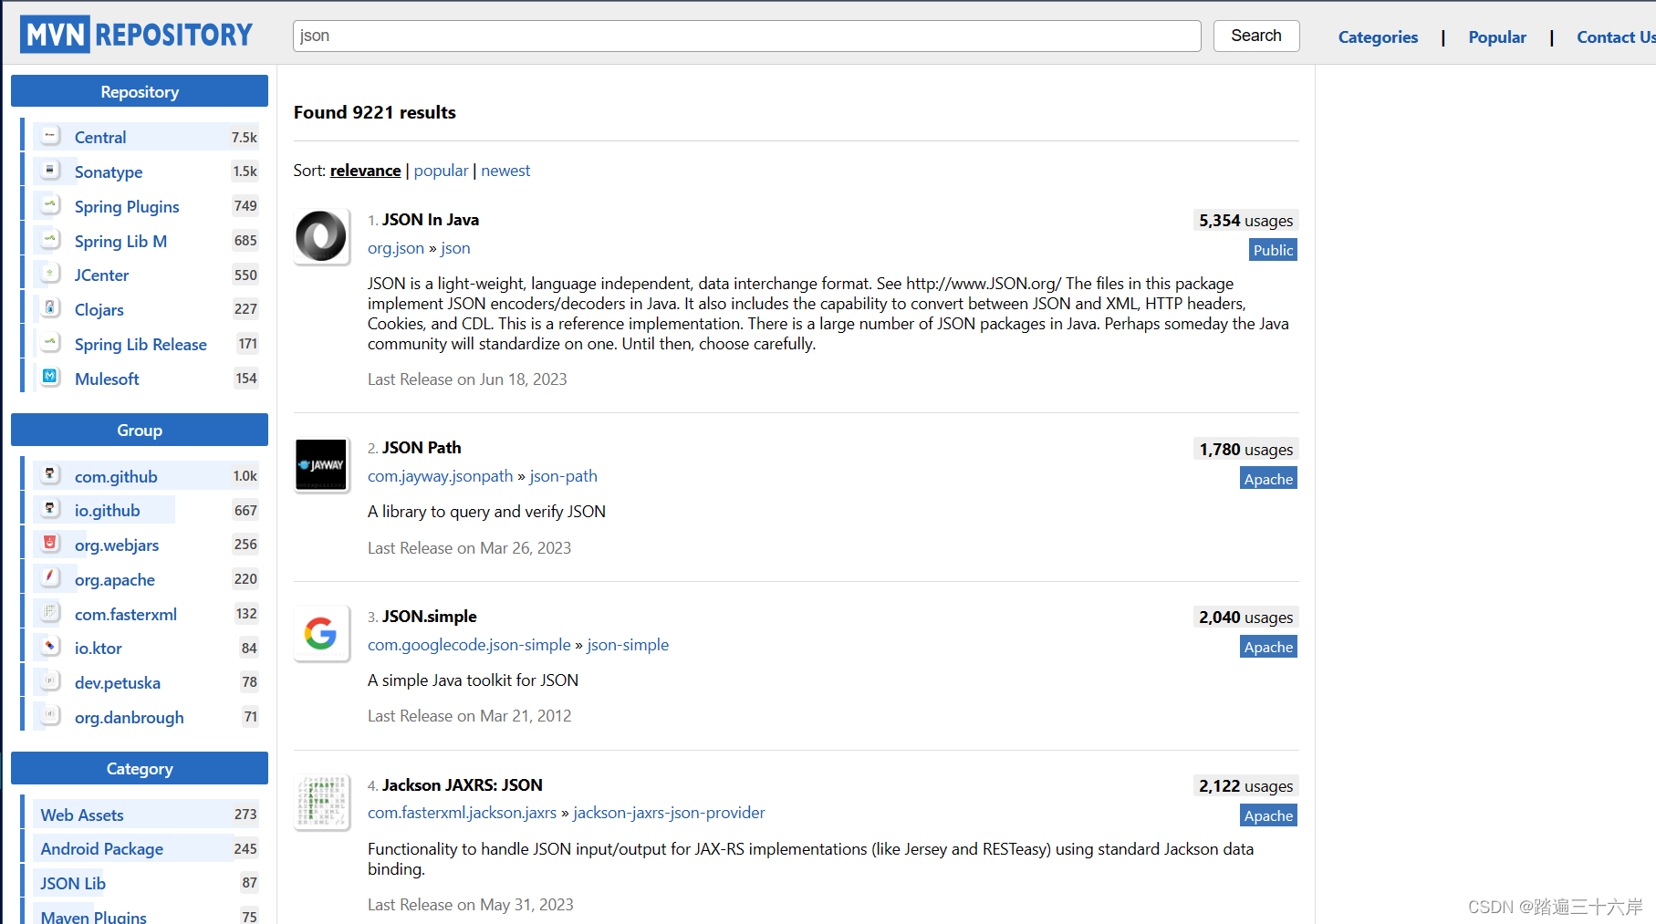Open JSON In Java logo thumbnail
Viewport: 1656px width, 924px height.
point(321,236)
